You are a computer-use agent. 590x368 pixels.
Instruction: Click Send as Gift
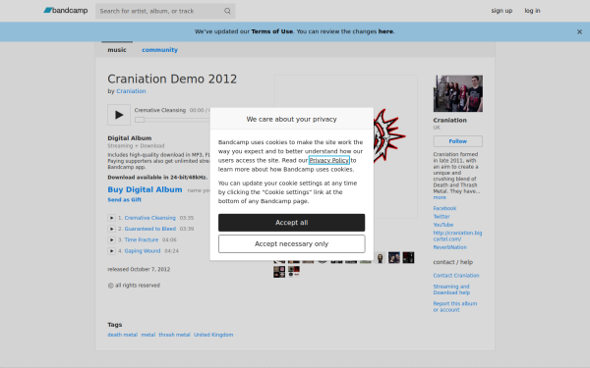pyautogui.click(x=125, y=200)
